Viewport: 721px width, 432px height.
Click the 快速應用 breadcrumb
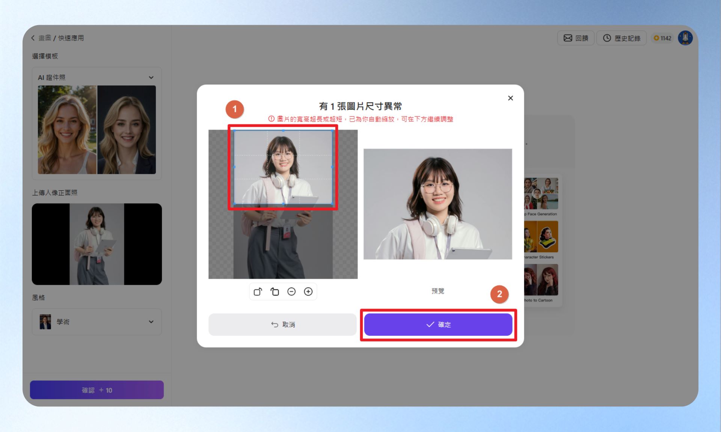click(71, 38)
